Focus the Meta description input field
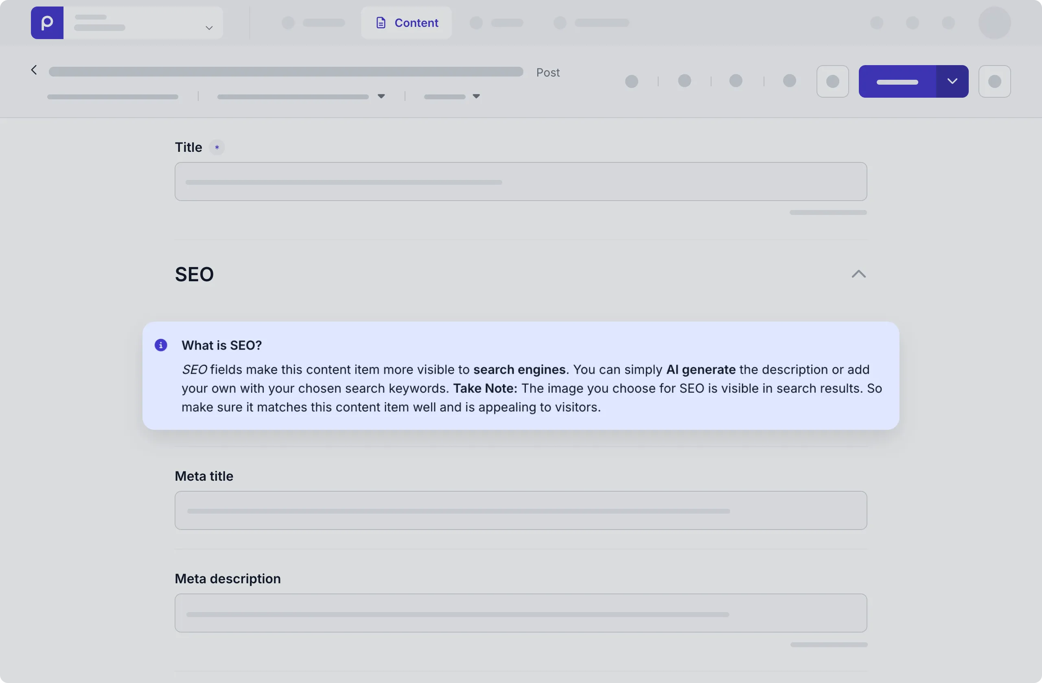This screenshot has height=683, width=1042. pyautogui.click(x=521, y=613)
